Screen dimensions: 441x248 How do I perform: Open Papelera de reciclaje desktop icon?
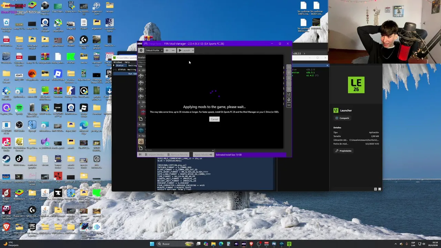6,25
